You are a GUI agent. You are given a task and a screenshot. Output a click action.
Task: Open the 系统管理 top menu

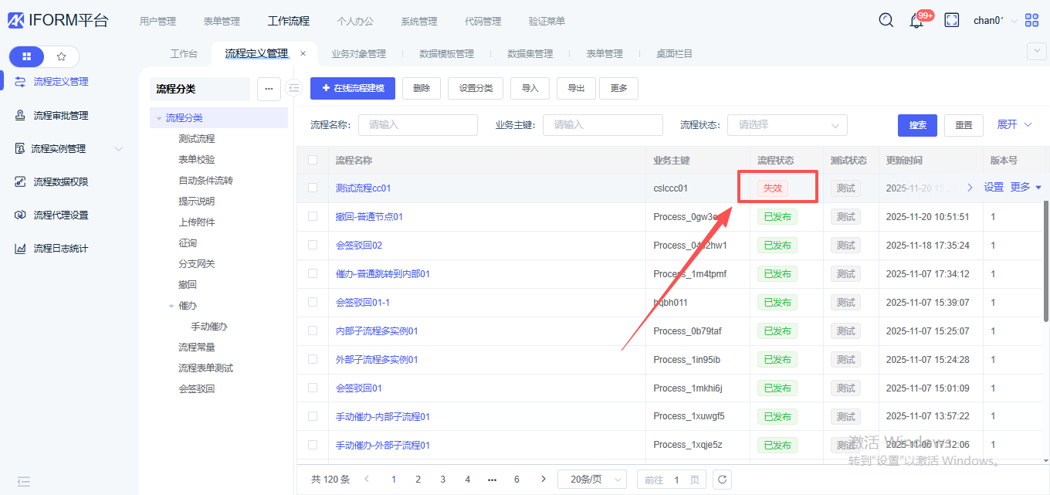pyautogui.click(x=418, y=21)
